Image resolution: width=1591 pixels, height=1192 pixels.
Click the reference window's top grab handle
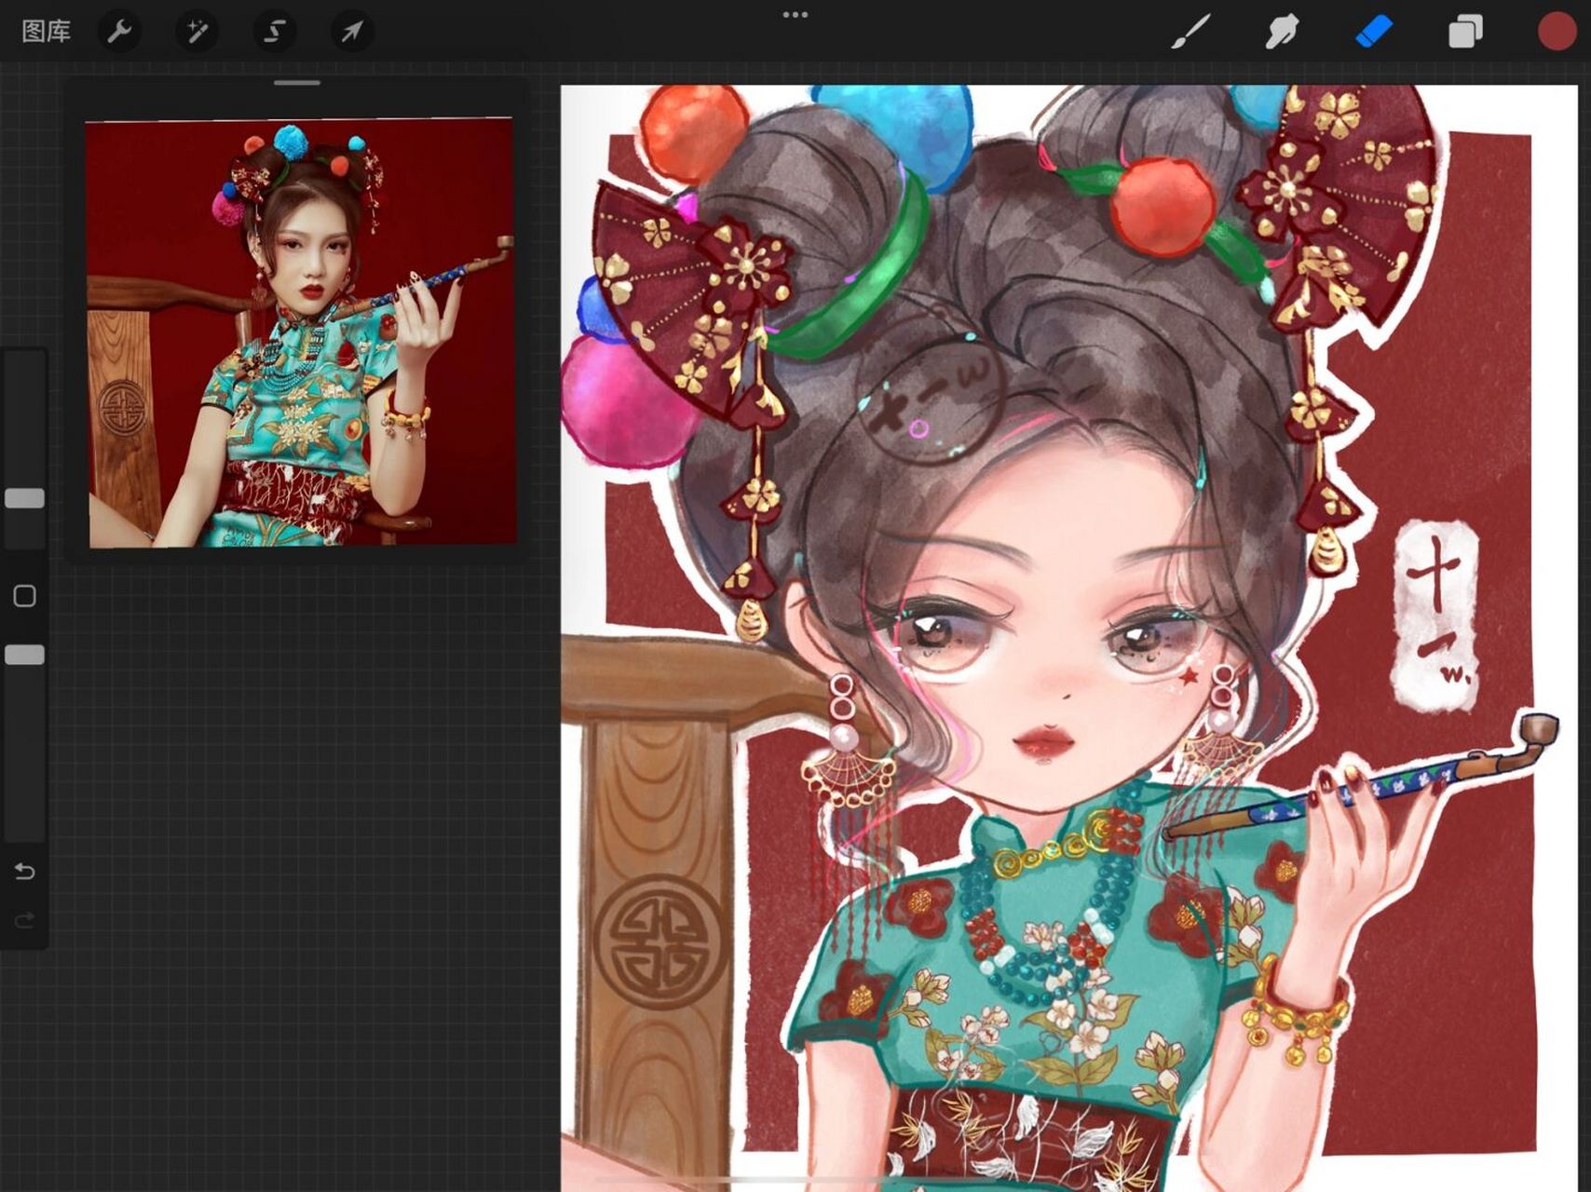point(297,83)
